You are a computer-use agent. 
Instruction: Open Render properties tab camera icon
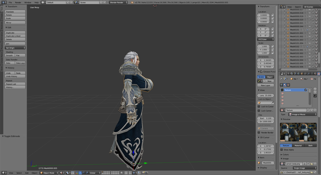click(288, 73)
